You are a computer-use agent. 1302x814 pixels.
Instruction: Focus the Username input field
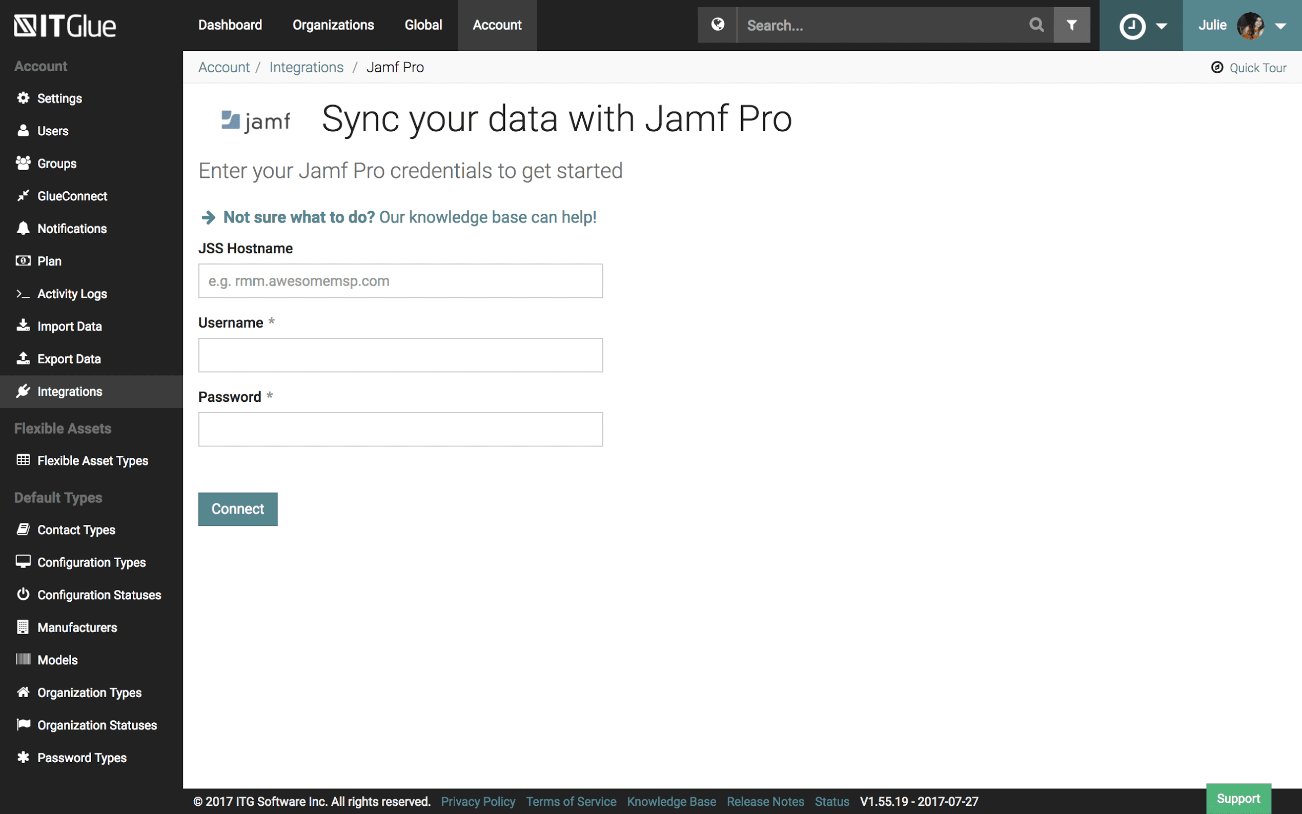pyautogui.click(x=400, y=355)
